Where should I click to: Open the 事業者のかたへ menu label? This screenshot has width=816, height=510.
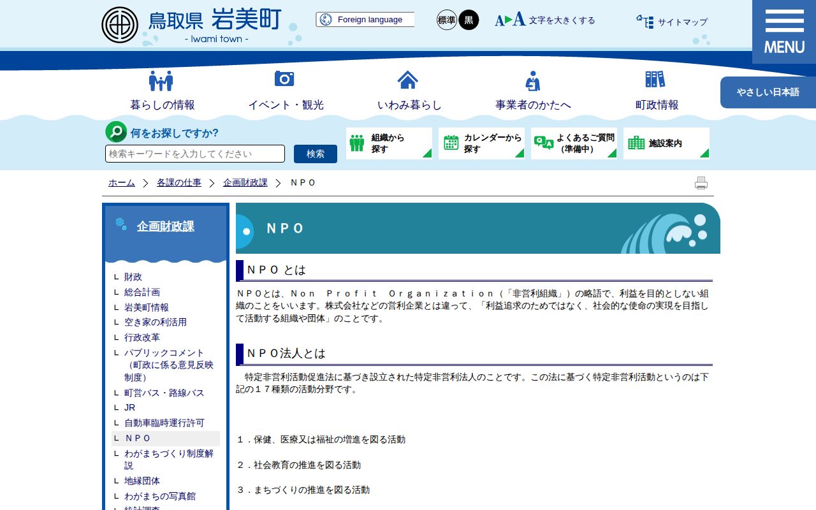534,105
